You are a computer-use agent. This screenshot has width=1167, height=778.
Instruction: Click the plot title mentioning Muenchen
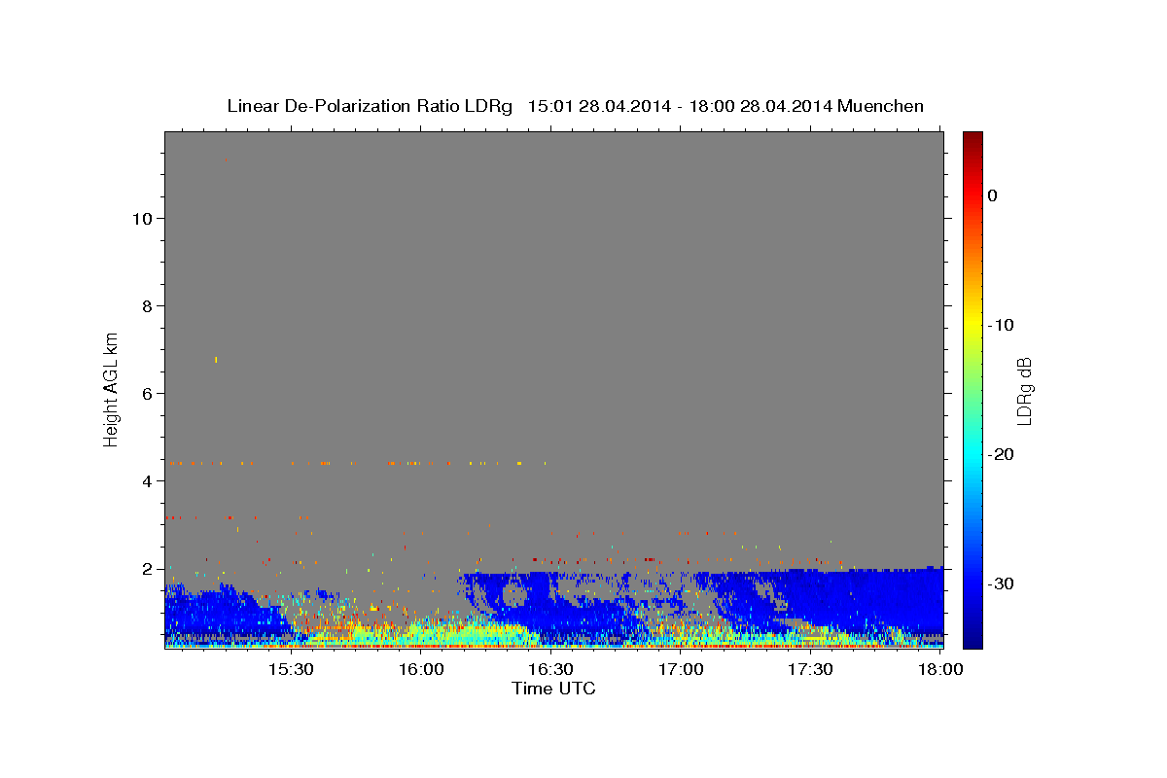tap(575, 106)
